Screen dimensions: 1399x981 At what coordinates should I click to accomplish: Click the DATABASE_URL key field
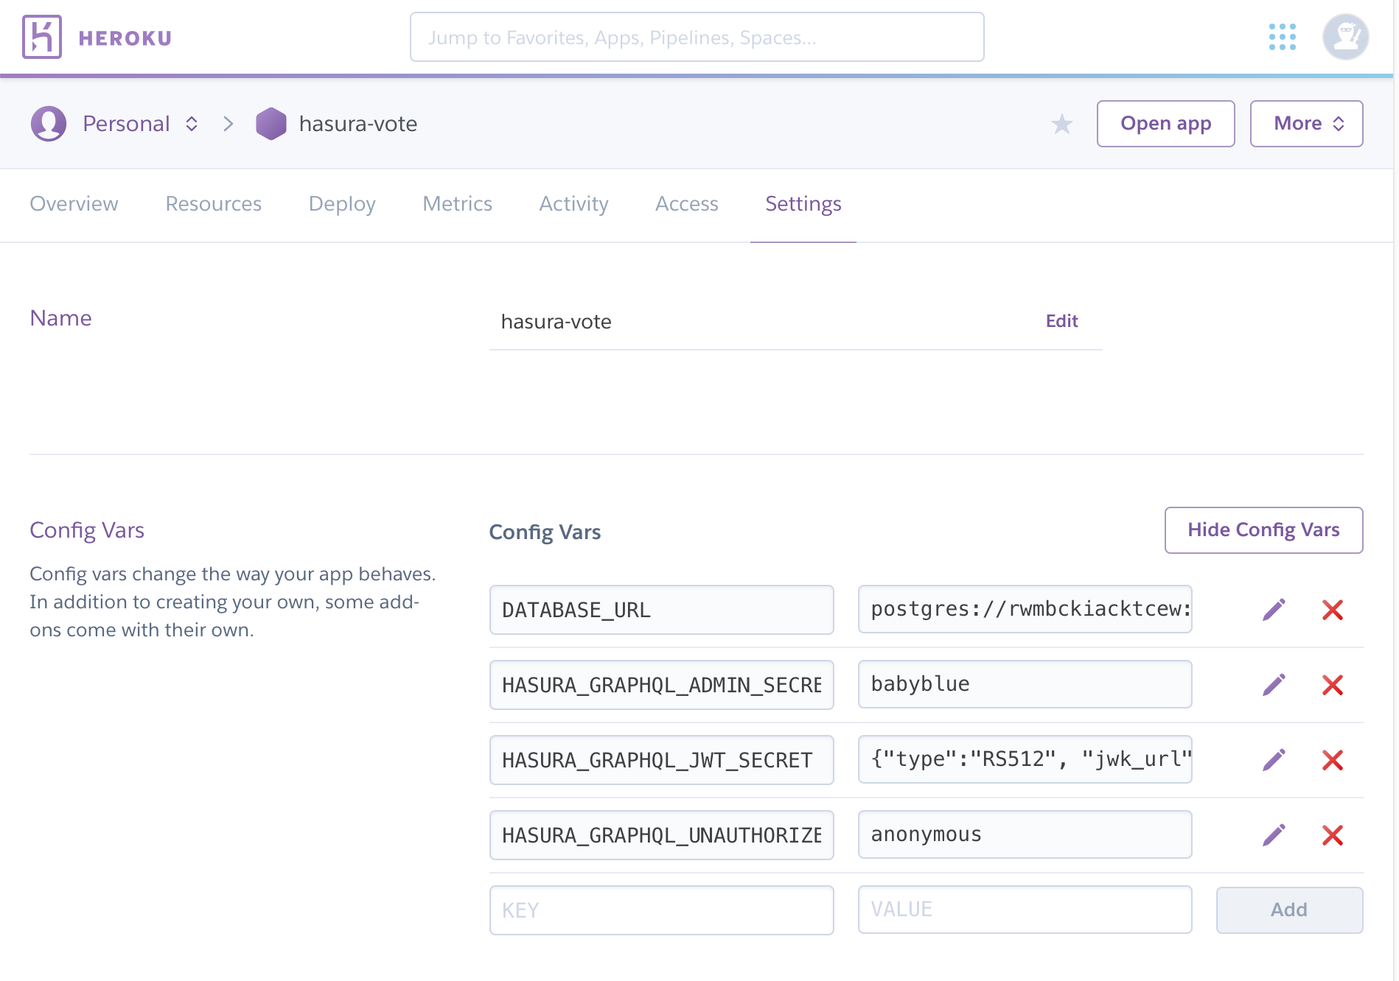pos(661,610)
